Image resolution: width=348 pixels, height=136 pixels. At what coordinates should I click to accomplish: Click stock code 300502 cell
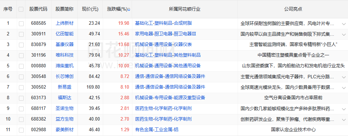[x=39, y=87]
